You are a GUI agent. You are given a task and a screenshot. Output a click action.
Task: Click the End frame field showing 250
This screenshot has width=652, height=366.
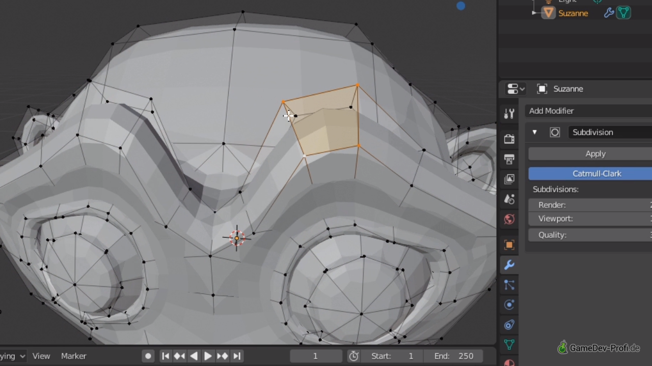point(454,356)
